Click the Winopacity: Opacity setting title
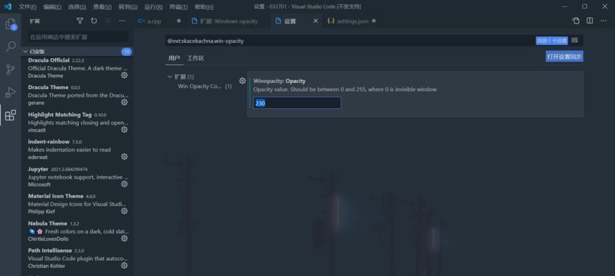 tap(279, 81)
